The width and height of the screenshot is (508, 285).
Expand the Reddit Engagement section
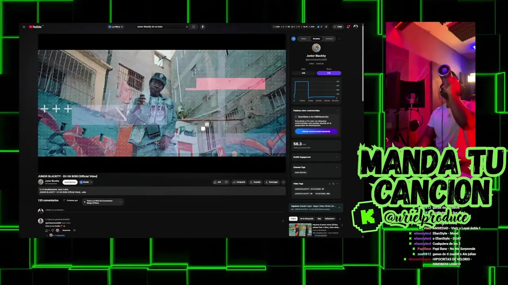[x=337, y=157]
